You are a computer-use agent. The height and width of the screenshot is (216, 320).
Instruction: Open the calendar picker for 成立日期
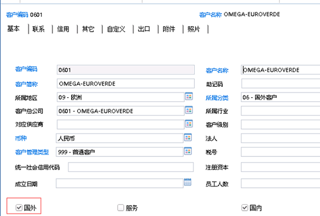point(188,182)
